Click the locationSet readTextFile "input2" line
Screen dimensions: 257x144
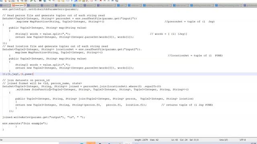tap(72, 50)
